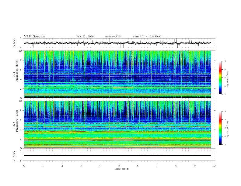Screen dimensions: 241x186
Task: Click the "-5" tick on ch.2 colorbar
Action: pyautogui.click(x=225, y=128)
